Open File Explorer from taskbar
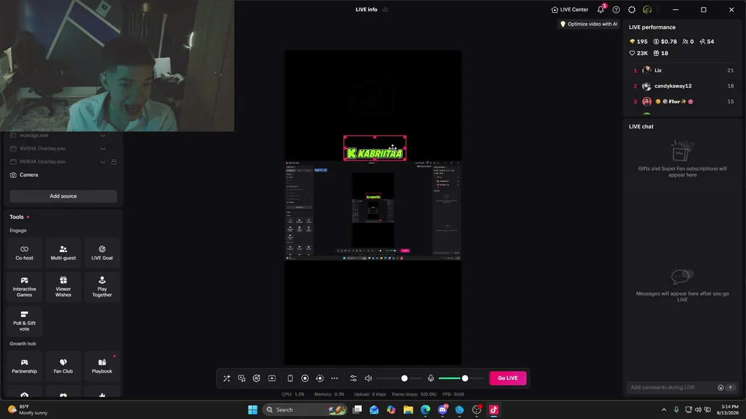Image resolution: width=746 pixels, height=419 pixels. tap(408, 410)
